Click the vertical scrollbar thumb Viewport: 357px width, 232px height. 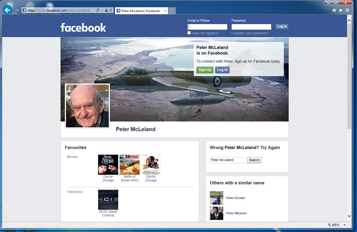(x=349, y=76)
